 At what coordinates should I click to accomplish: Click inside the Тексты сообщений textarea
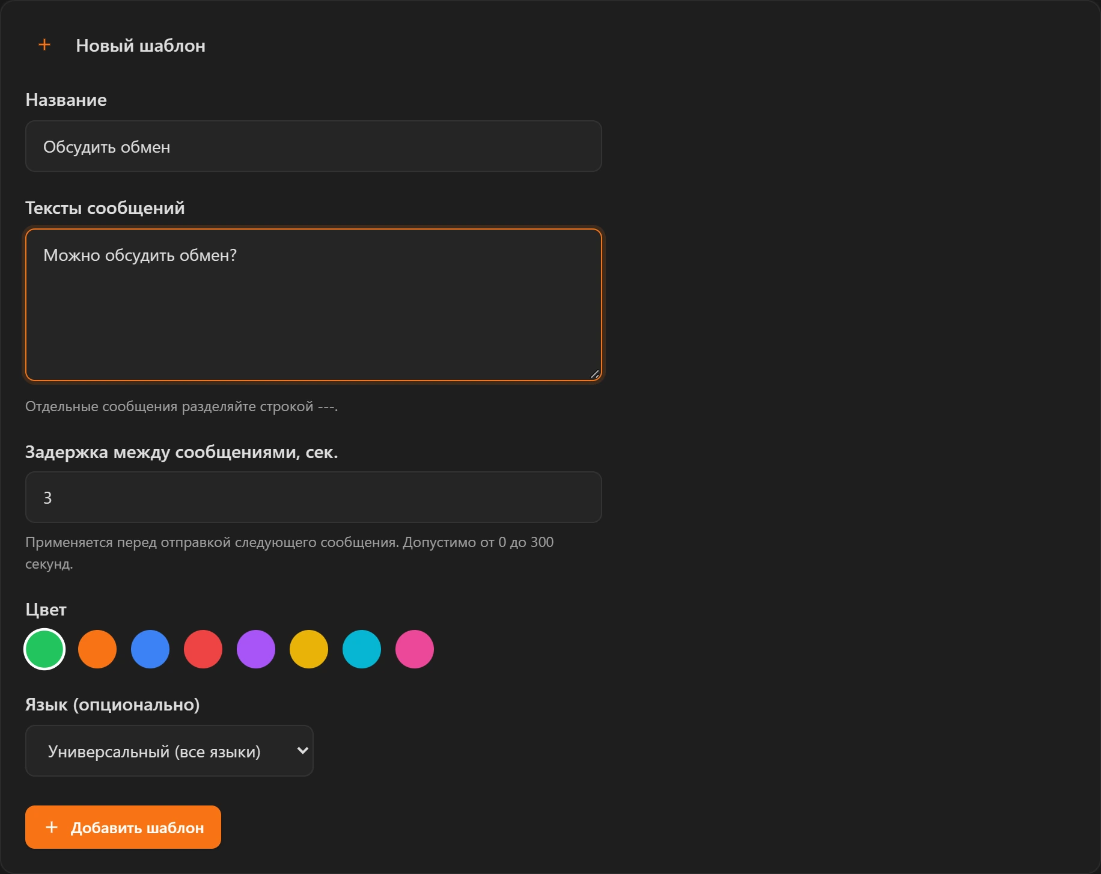coord(313,305)
